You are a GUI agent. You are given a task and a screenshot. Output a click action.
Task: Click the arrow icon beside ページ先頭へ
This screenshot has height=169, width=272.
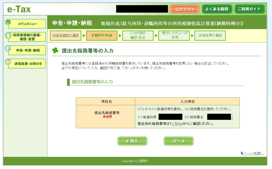click(242, 153)
